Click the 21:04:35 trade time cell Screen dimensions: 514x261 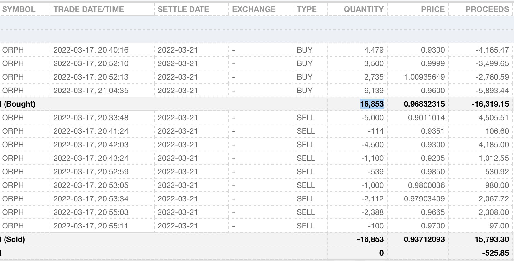pos(91,91)
